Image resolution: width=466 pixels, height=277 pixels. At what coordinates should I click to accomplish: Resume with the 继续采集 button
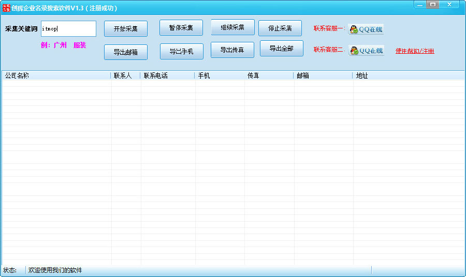(x=232, y=27)
